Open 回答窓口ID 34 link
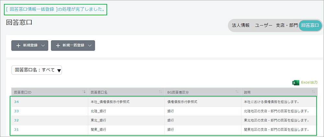 (16, 102)
